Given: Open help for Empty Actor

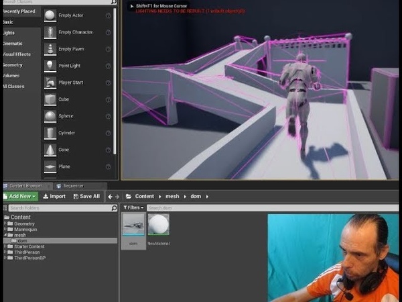Looking at the screenshot, I should [x=109, y=15].
